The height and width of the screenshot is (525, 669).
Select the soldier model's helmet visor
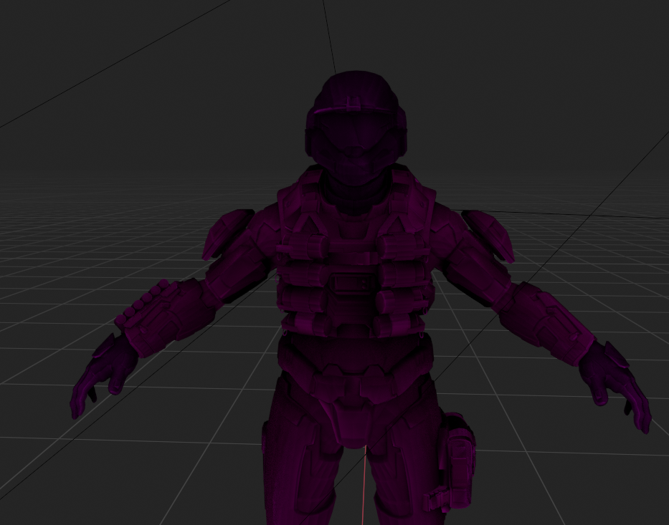point(356,130)
